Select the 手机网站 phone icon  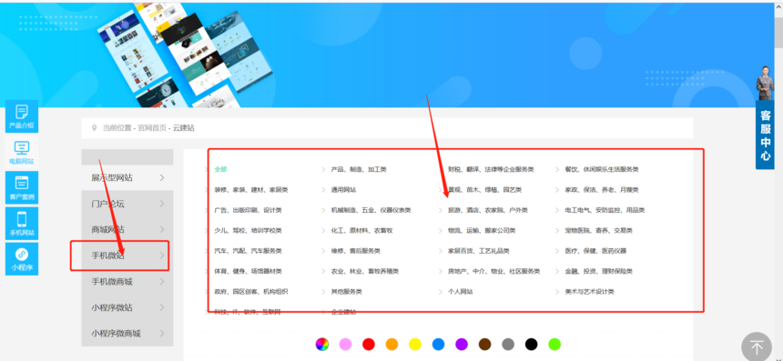point(22,224)
